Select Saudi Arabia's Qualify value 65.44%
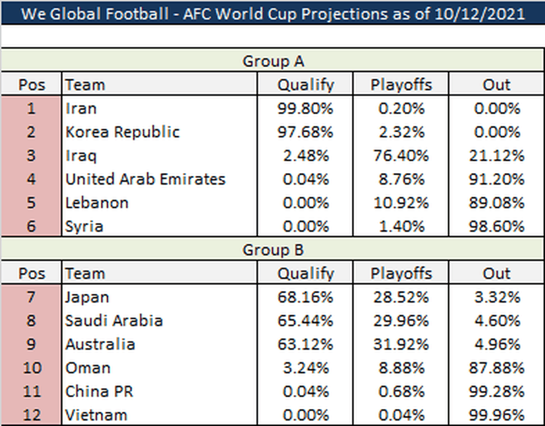Viewport: 545px width, 426px height. (x=305, y=321)
